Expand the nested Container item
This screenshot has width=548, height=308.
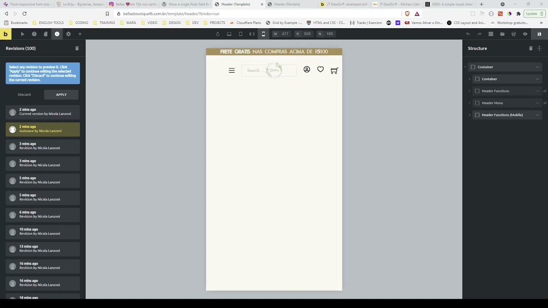470,79
